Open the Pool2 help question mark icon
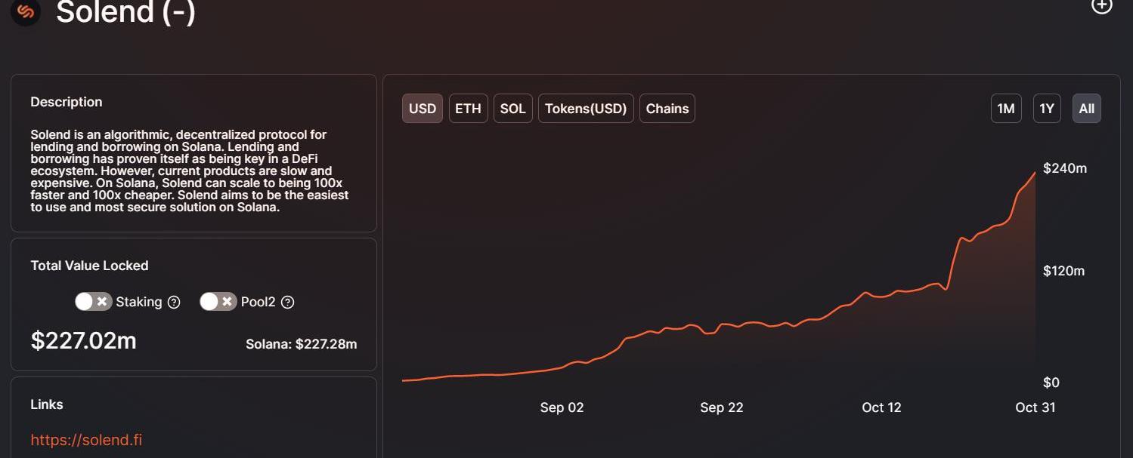The height and width of the screenshot is (458, 1133). pyautogui.click(x=287, y=302)
